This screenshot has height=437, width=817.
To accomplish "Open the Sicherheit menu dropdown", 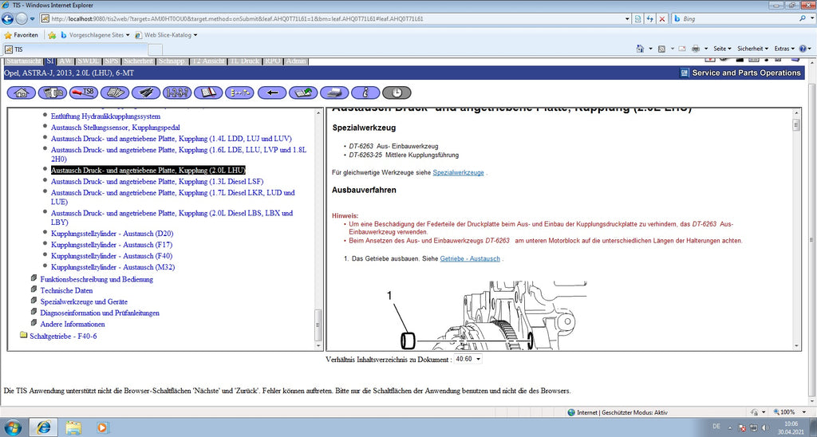I will click(752, 49).
